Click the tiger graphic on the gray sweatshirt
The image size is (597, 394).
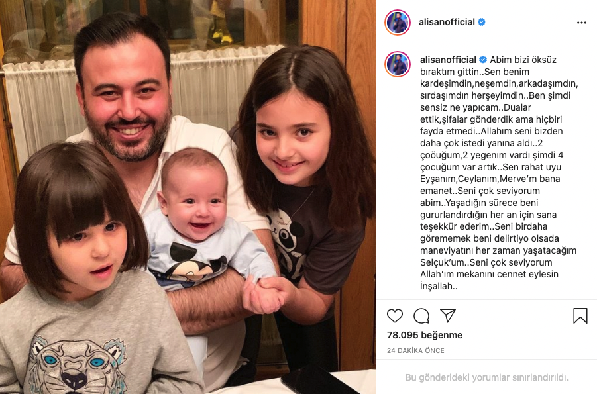point(78,365)
